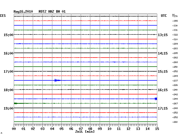Screen dimensions: 179x136
Task: Click the 15:15 UTC time label
Action: [163, 72]
